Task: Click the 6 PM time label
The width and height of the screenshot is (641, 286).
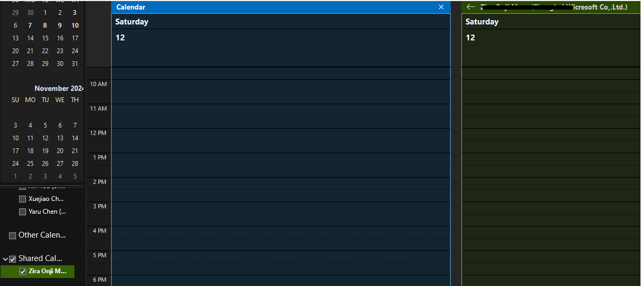Action: [100, 280]
